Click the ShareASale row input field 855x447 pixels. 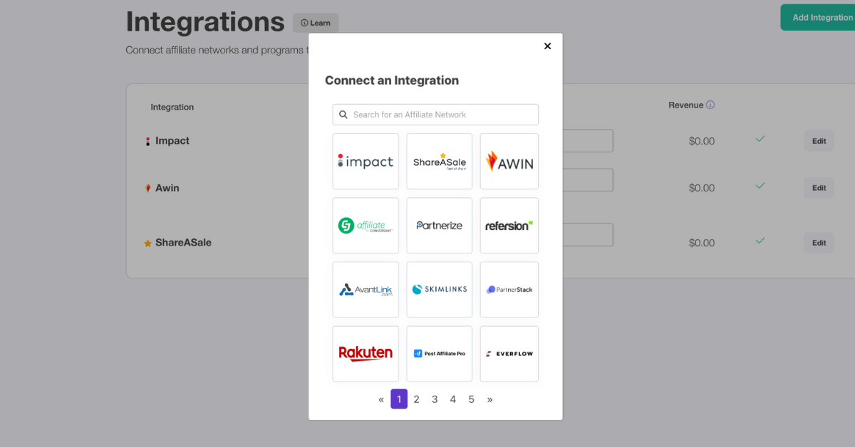tap(588, 235)
